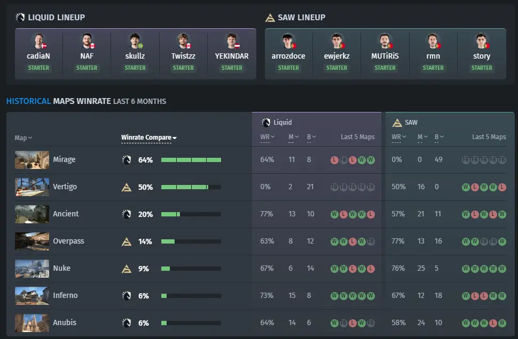Open the Vertigo map thumbnail

(32, 187)
